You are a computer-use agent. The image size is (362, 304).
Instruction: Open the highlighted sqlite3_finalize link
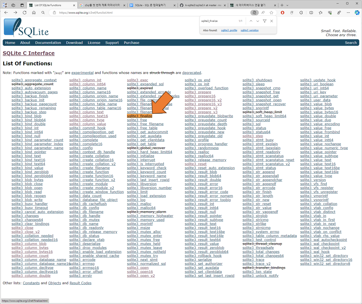140,116
